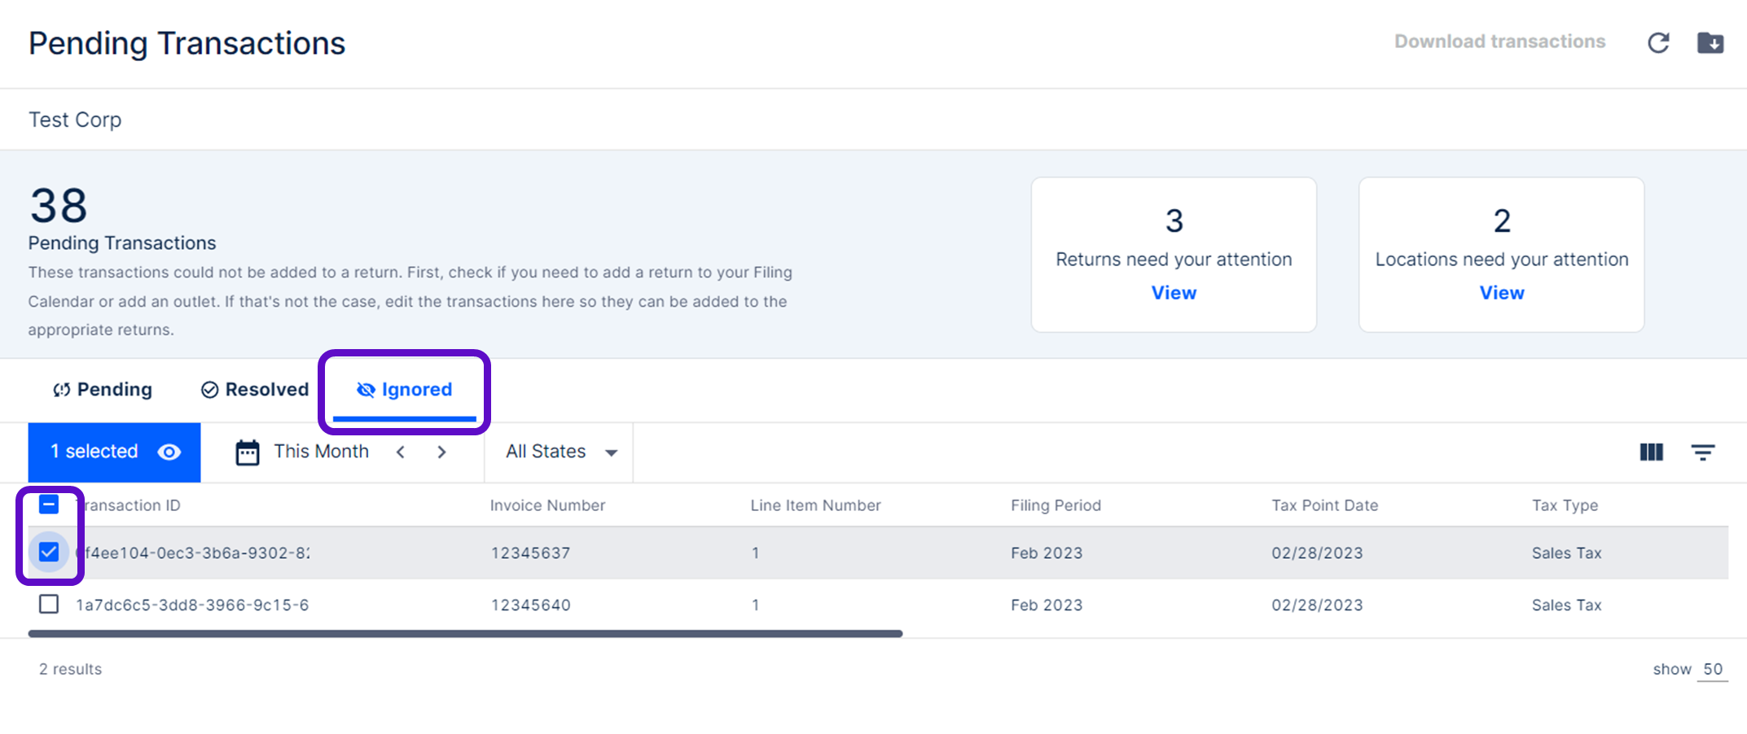Image resolution: width=1747 pixels, height=734 pixels.
Task: Open the This Month date range picker
Action: 321,452
